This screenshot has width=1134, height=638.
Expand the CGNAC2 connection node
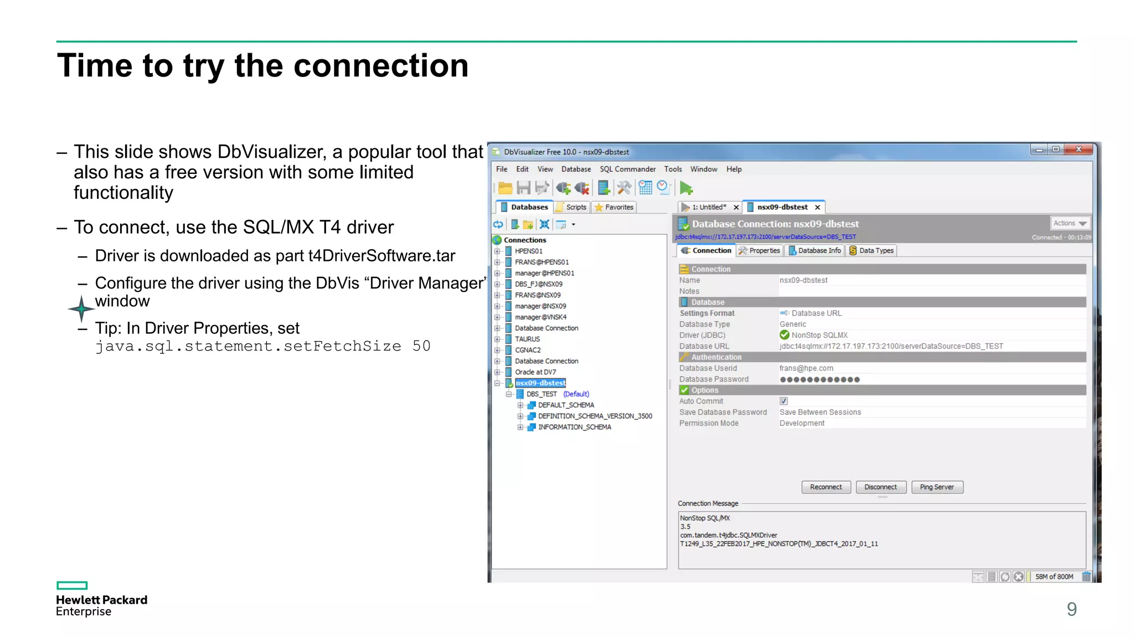(x=497, y=350)
